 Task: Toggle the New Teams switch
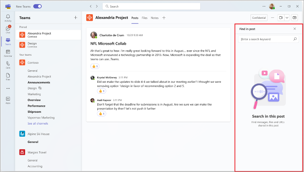tap(37, 6)
